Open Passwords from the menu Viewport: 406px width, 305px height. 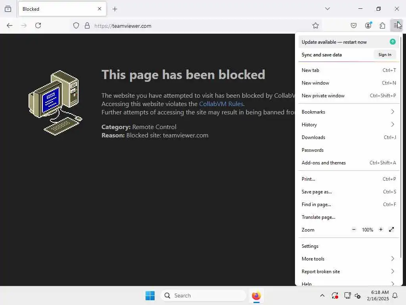[349, 150]
